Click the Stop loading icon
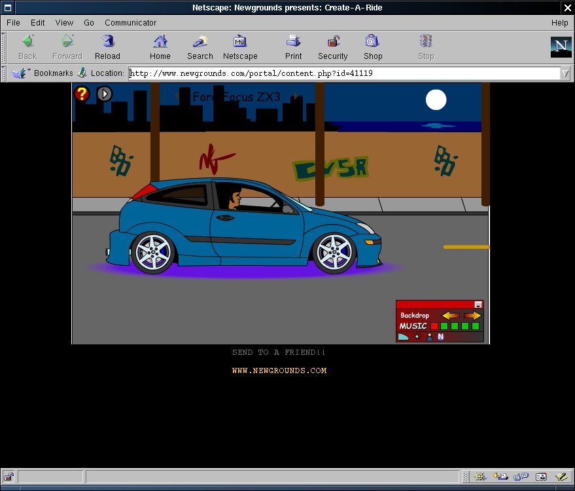 (x=426, y=41)
